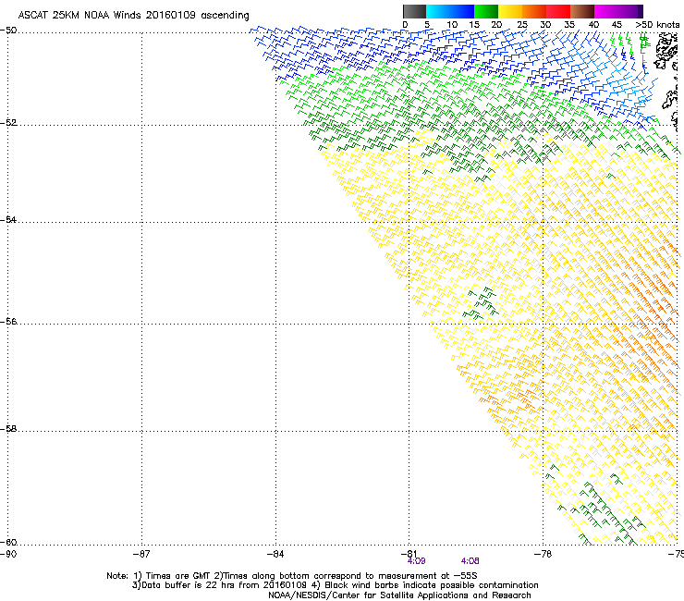Choose the red 30-35 knots legend segment

(558, 11)
